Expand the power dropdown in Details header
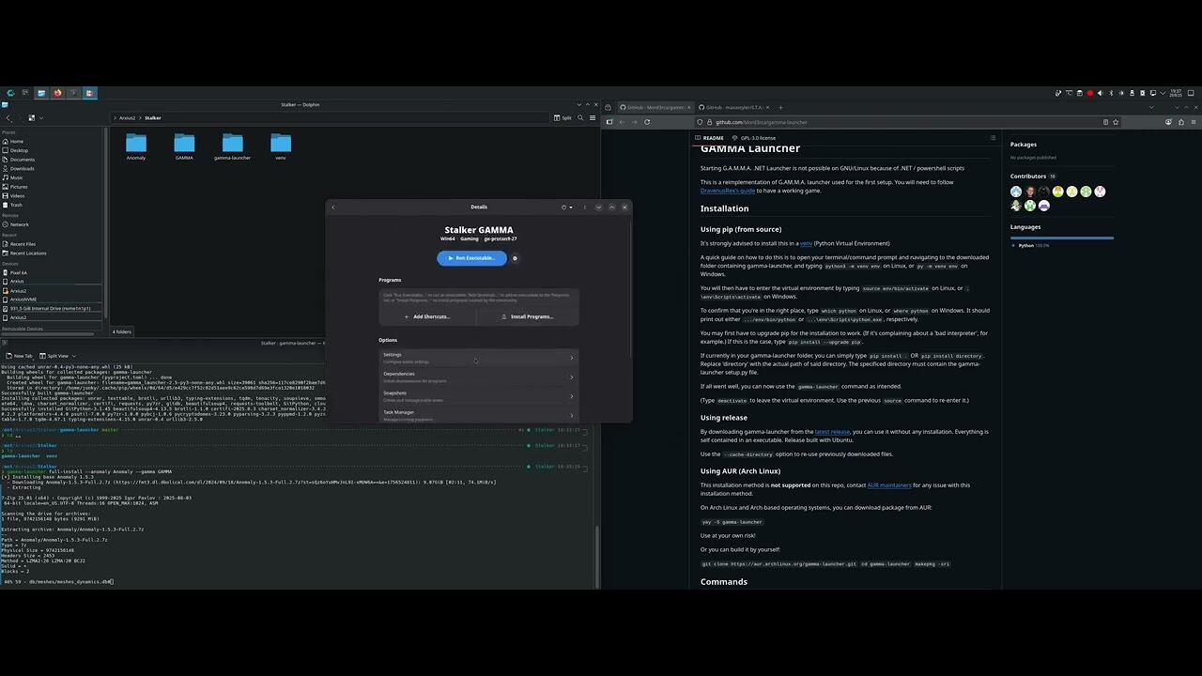 [567, 207]
